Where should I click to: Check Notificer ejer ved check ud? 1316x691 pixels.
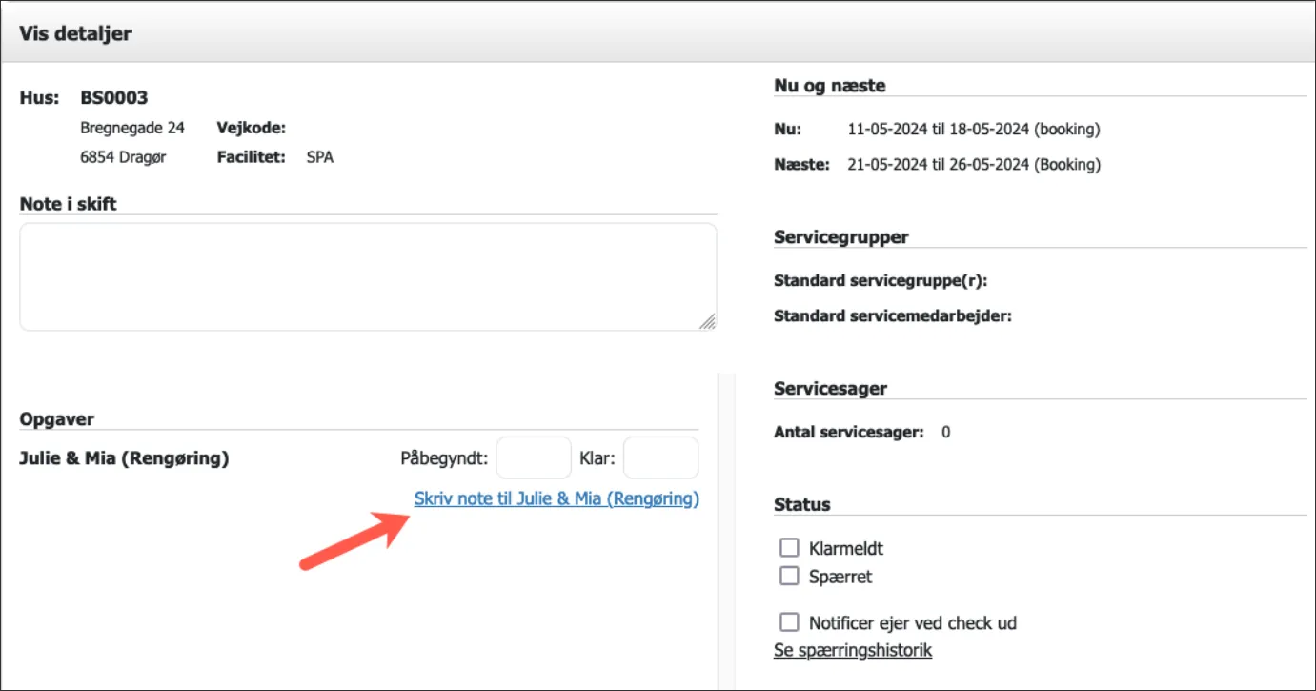(789, 621)
